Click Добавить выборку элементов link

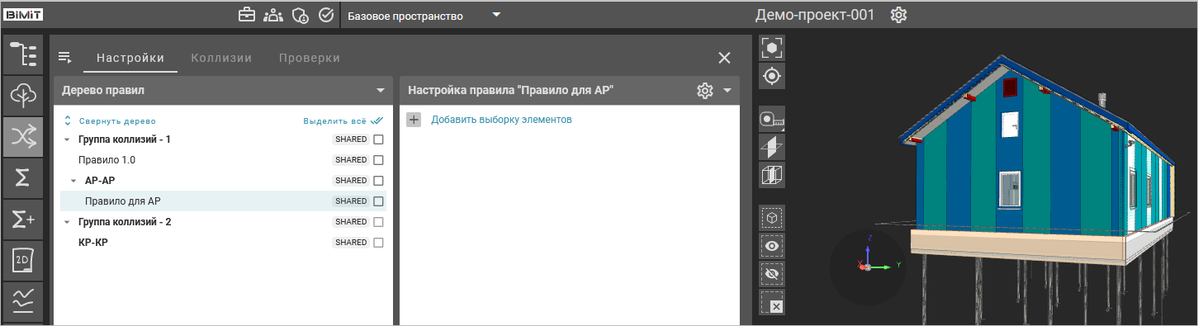501,120
